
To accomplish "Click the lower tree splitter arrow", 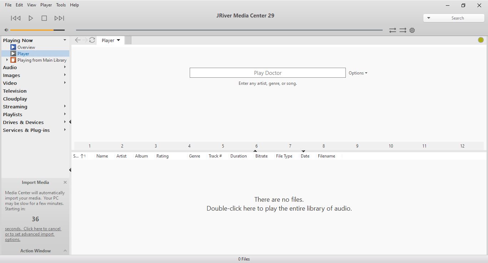I will click(x=70, y=170).
